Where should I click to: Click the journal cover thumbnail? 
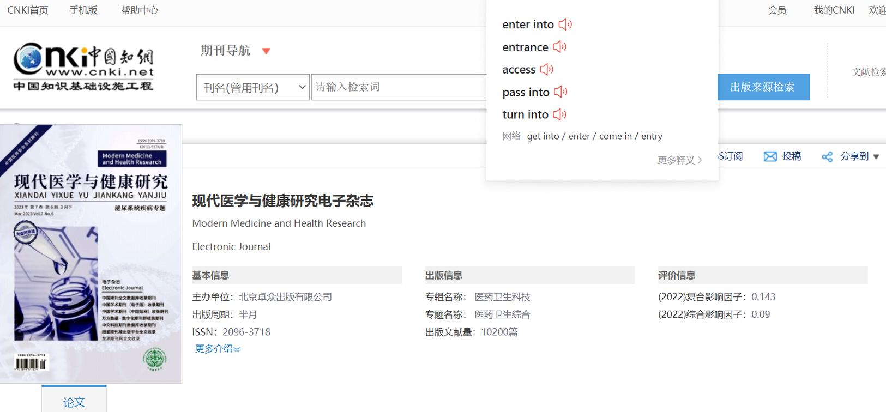91,253
